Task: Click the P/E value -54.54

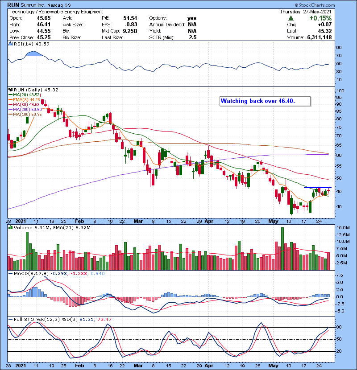Action: click(x=129, y=18)
